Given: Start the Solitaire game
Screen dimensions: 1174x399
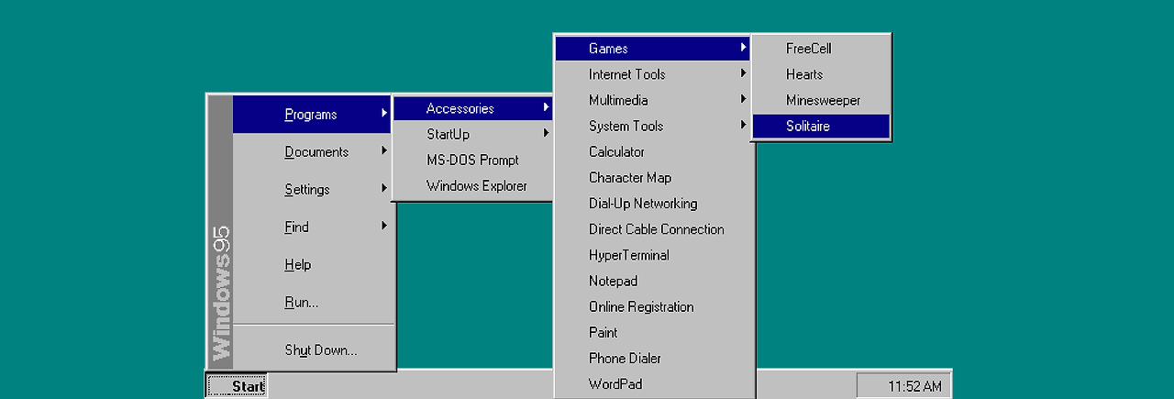Looking at the screenshot, I should 821,126.
